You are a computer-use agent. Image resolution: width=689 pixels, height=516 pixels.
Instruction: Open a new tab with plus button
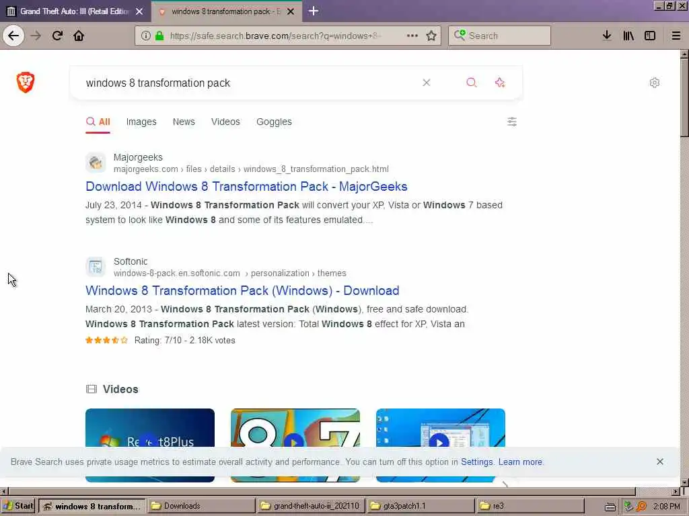(314, 11)
